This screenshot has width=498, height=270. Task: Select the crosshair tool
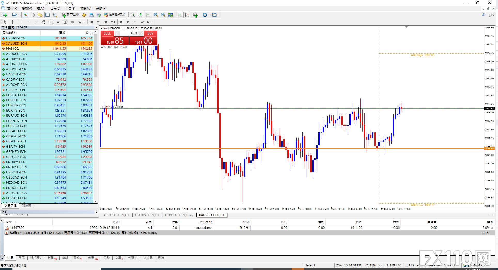click(x=12, y=22)
